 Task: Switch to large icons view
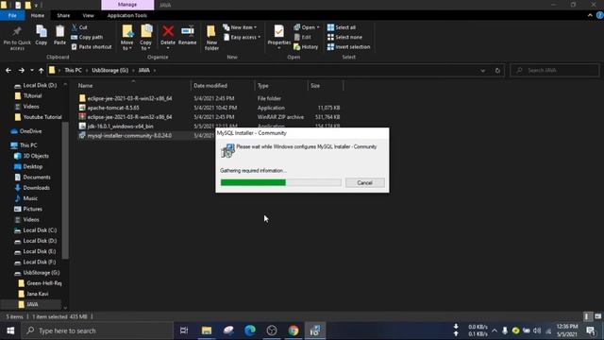point(597,316)
